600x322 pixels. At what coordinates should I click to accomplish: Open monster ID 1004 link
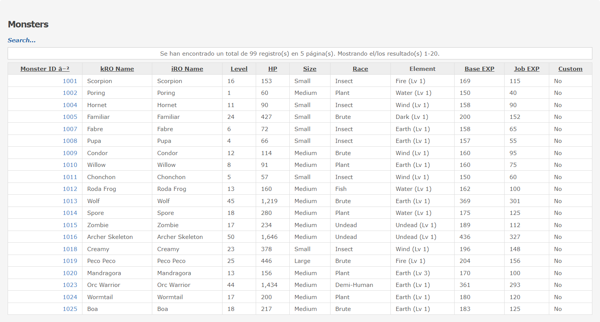(x=70, y=105)
